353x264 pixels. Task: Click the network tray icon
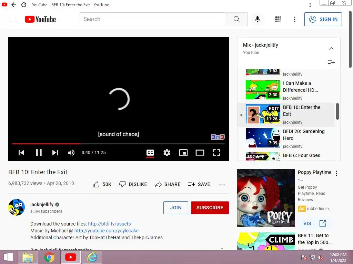click(312, 257)
